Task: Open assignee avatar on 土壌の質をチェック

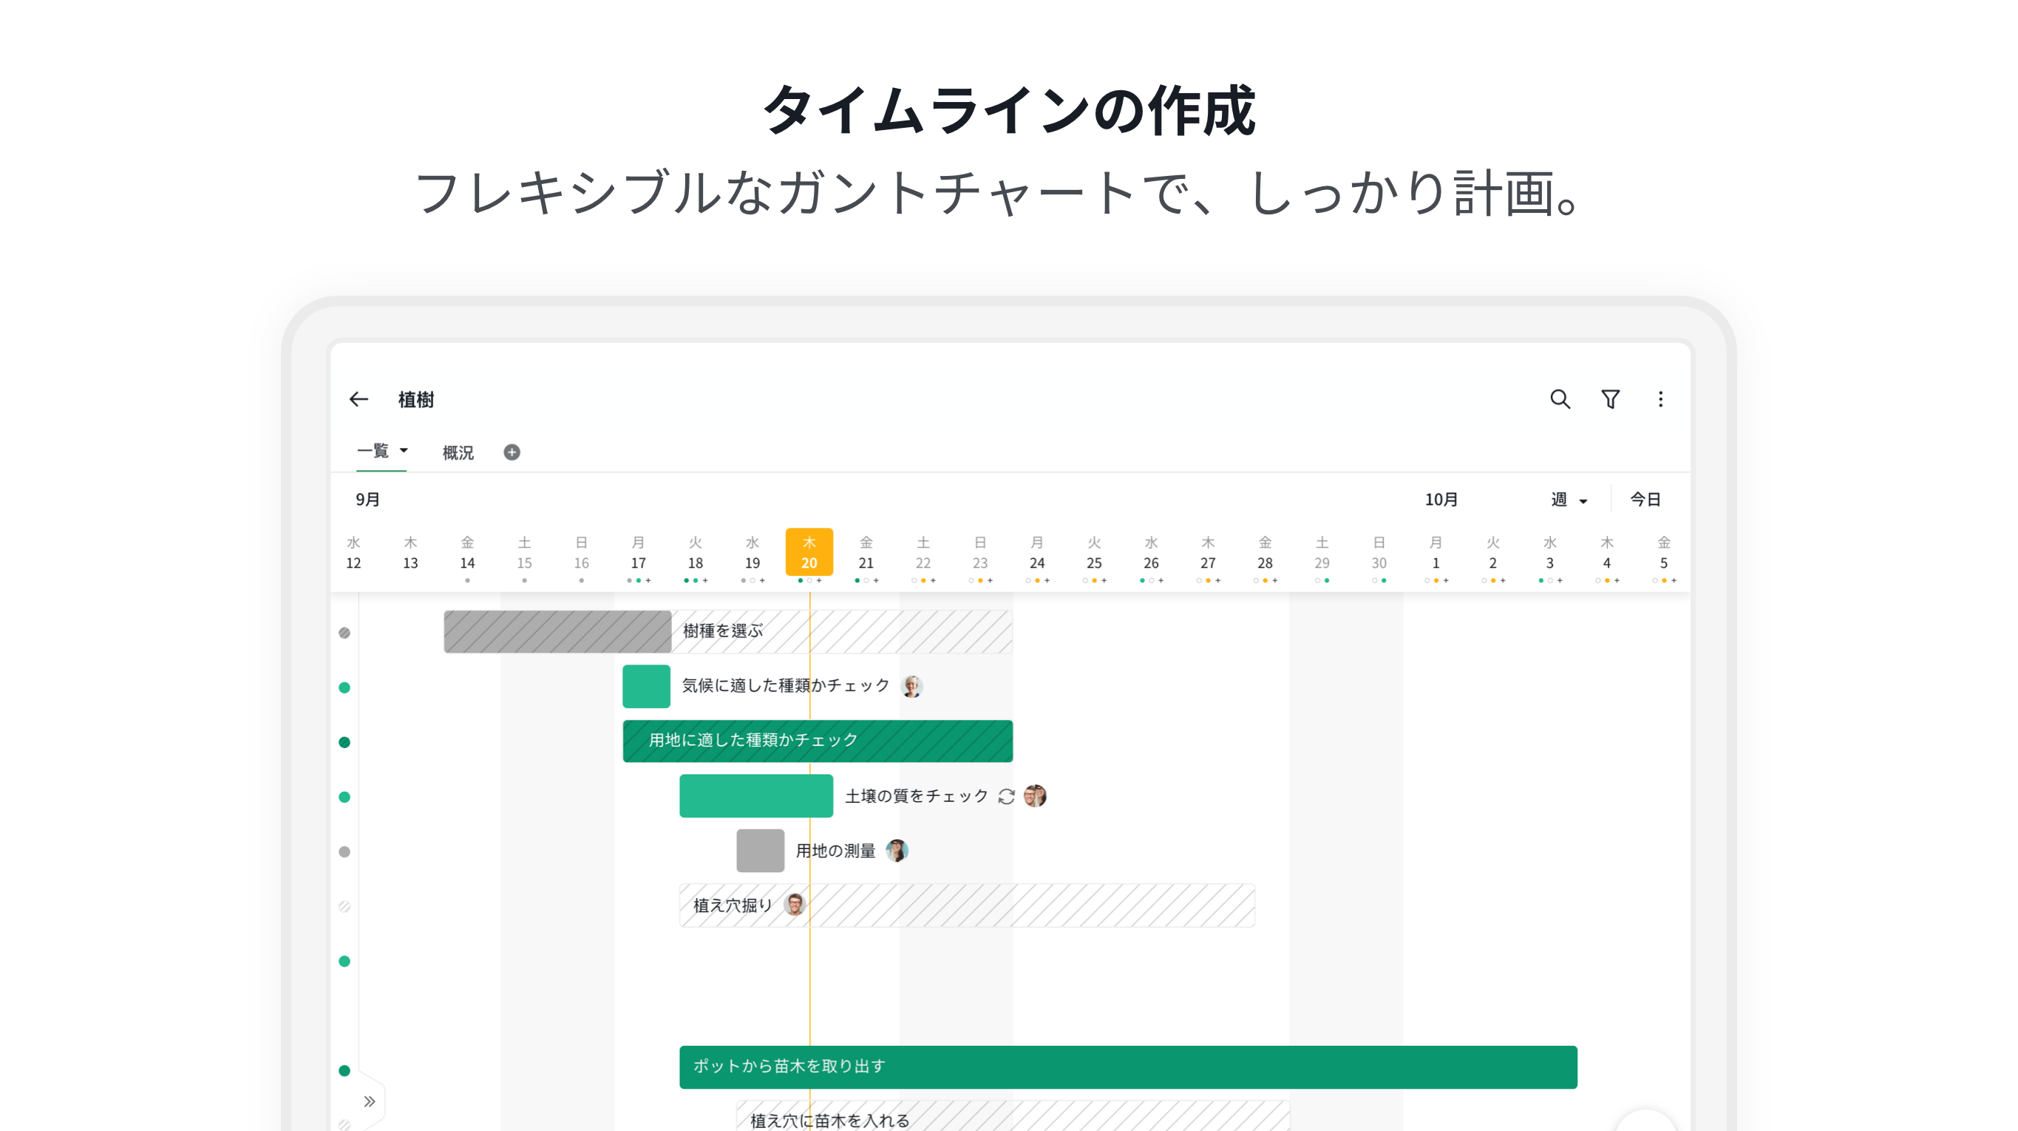Action: click(1035, 796)
